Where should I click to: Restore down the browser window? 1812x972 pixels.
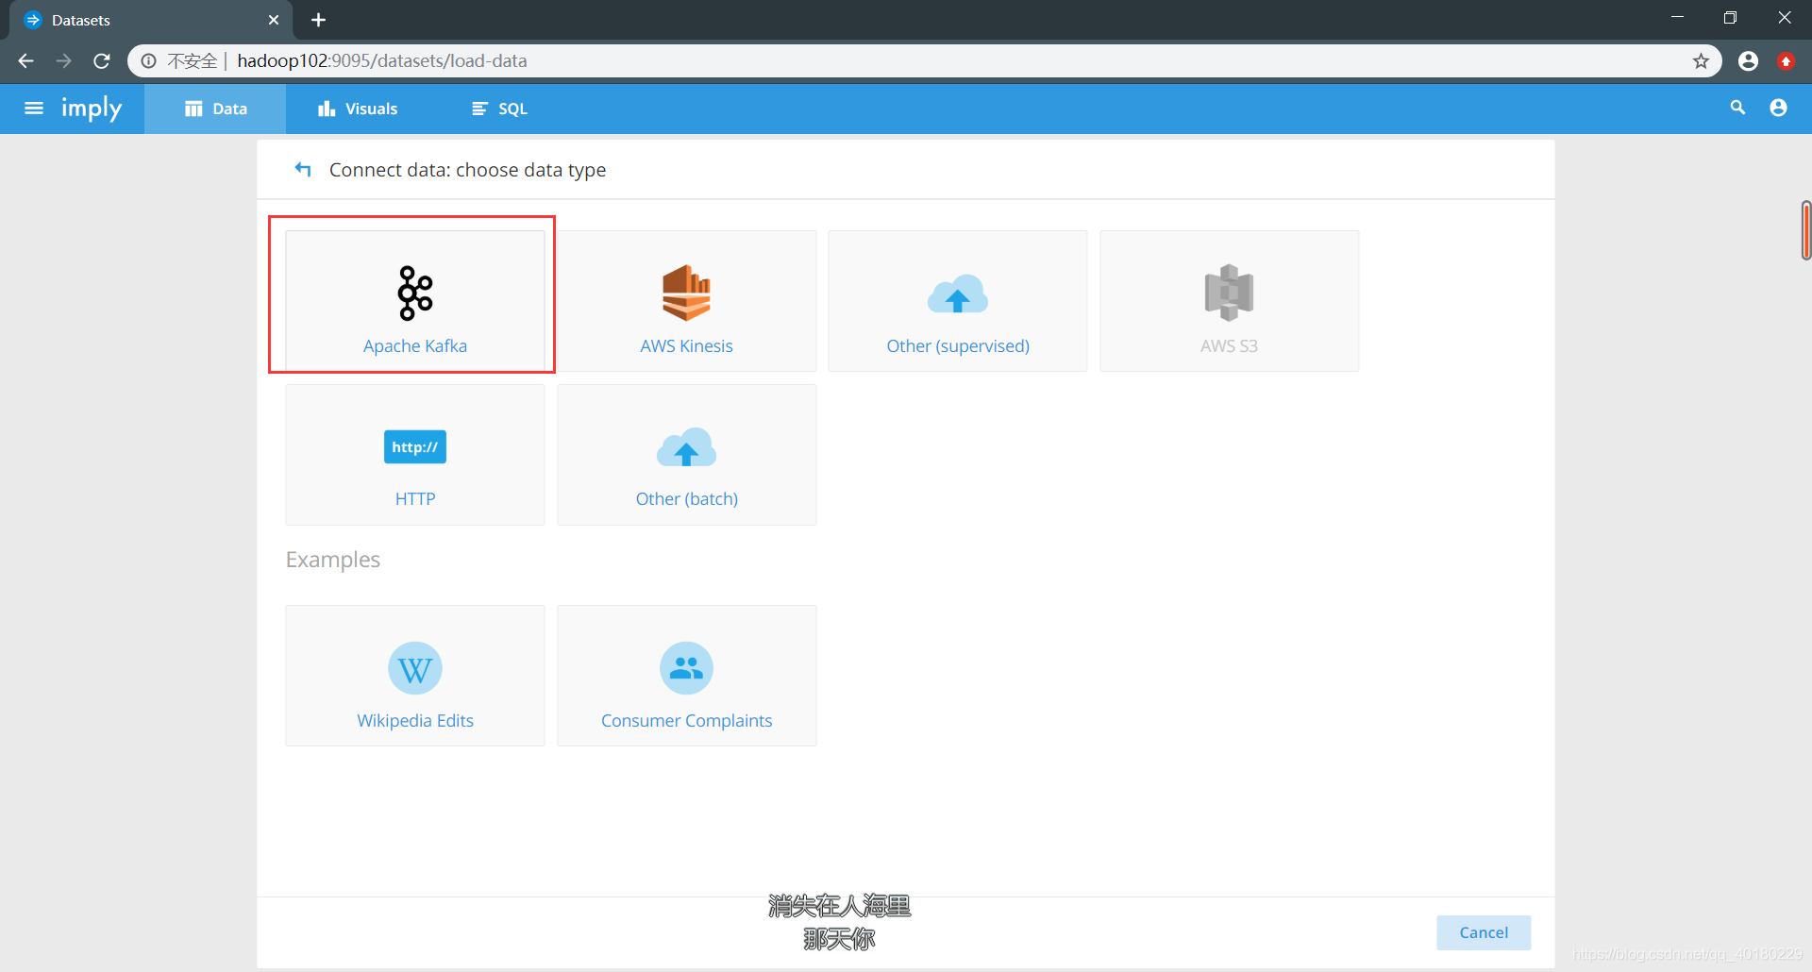pyautogui.click(x=1730, y=18)
